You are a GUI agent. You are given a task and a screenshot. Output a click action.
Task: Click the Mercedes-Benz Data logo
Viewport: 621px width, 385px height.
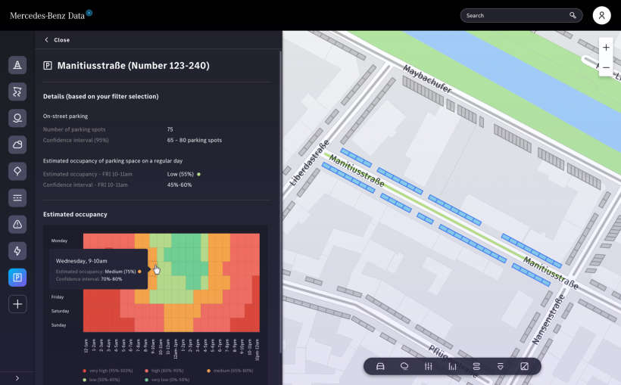(x=51, y=15)
